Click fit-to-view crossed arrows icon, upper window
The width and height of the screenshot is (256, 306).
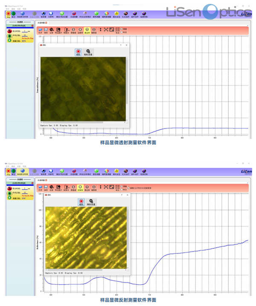(x=106, y=30)
